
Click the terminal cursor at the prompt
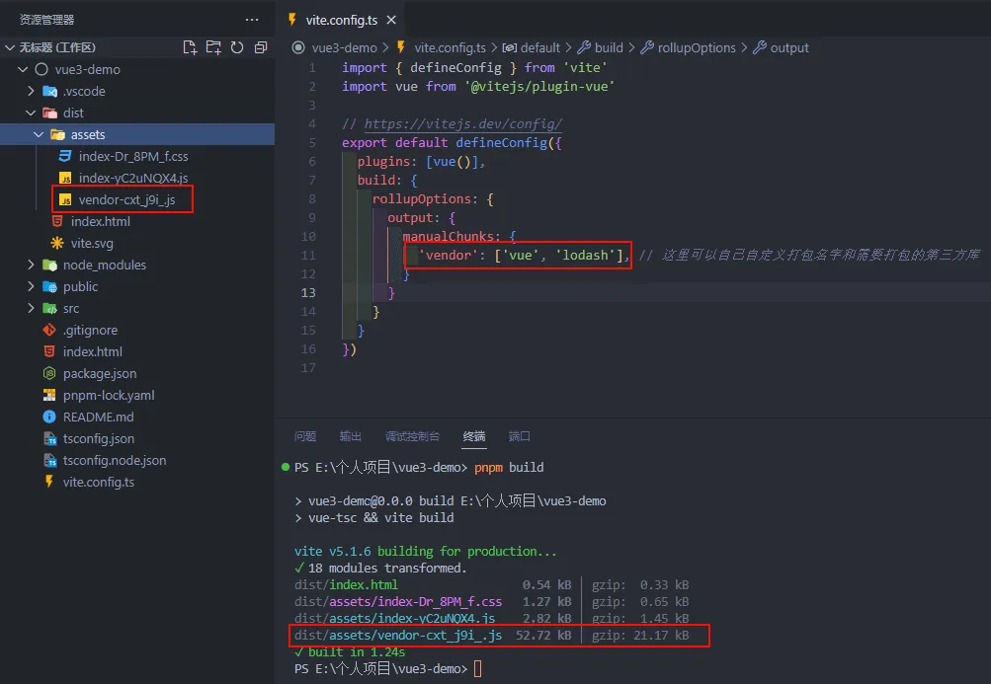478,669
